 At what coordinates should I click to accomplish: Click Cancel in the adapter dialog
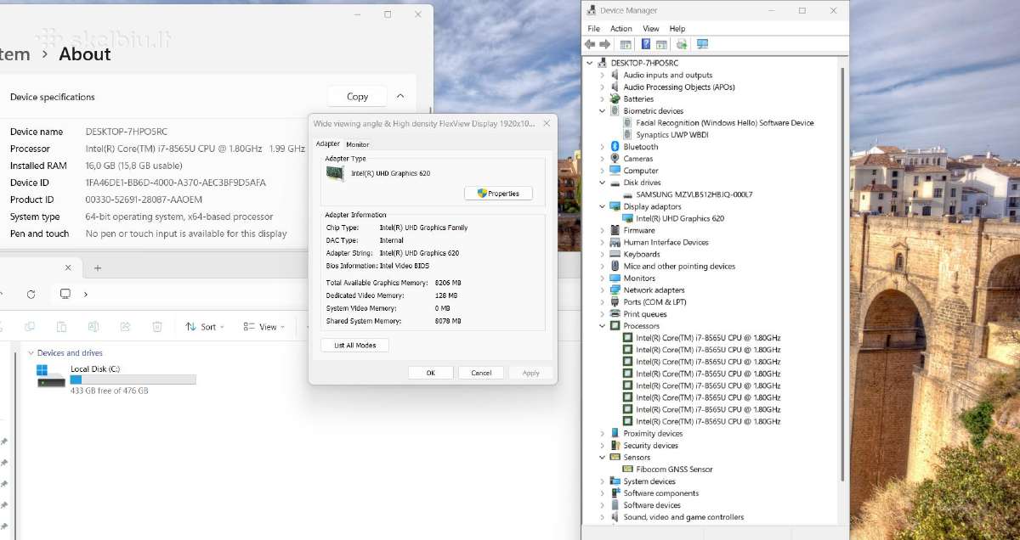[x=481, y=373]
